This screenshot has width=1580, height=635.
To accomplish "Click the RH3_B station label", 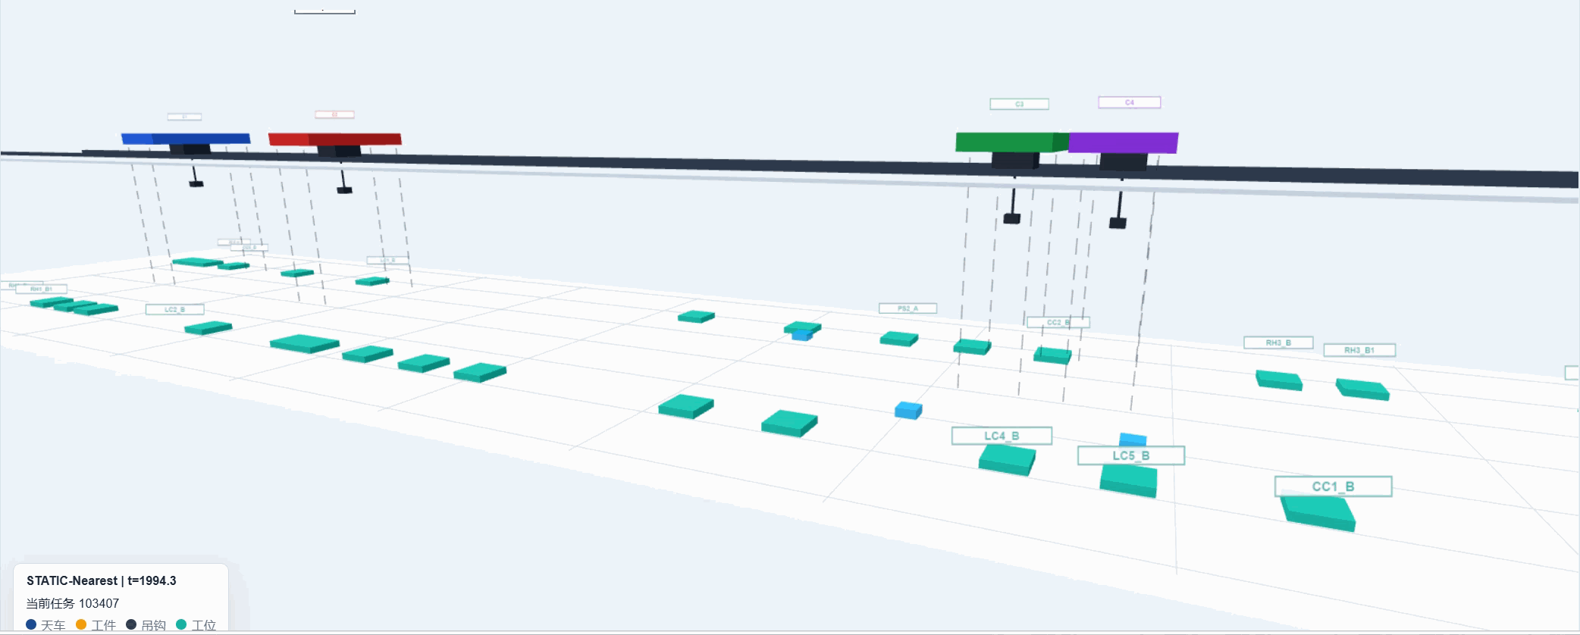I will coord(1278,343).
